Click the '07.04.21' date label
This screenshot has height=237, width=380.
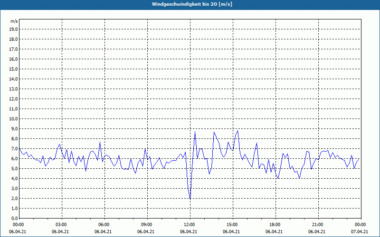point(360,232)
